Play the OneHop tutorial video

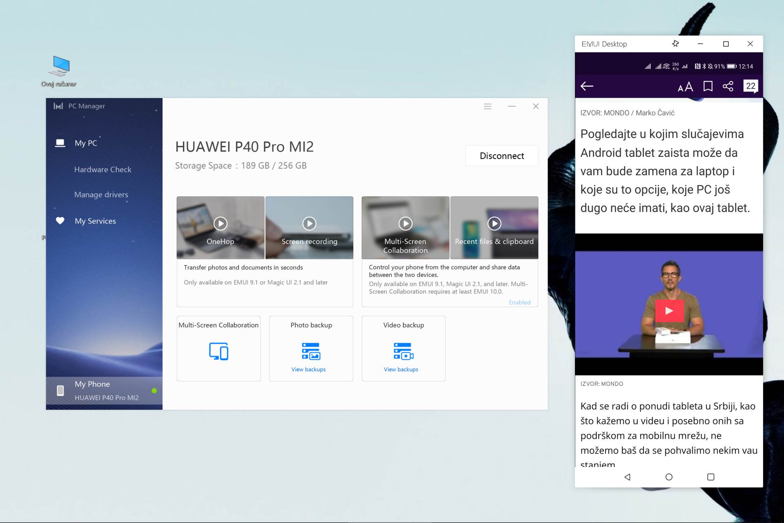220,224
